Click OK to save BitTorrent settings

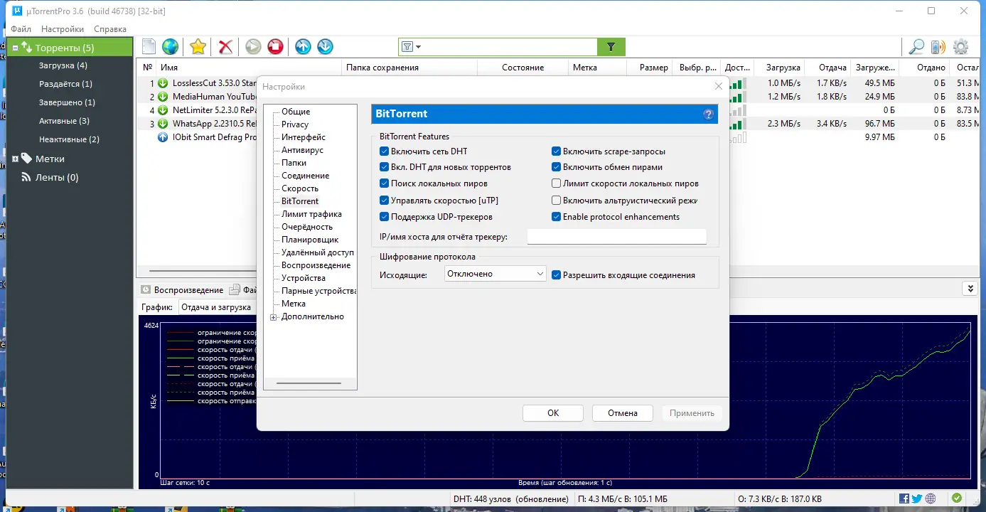[x=552, y=412]
